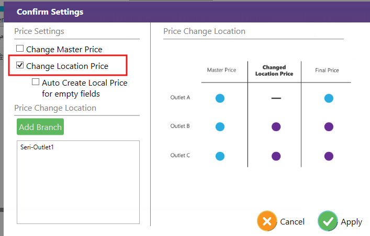Click Outlet A Master Price blue dot

220,98
